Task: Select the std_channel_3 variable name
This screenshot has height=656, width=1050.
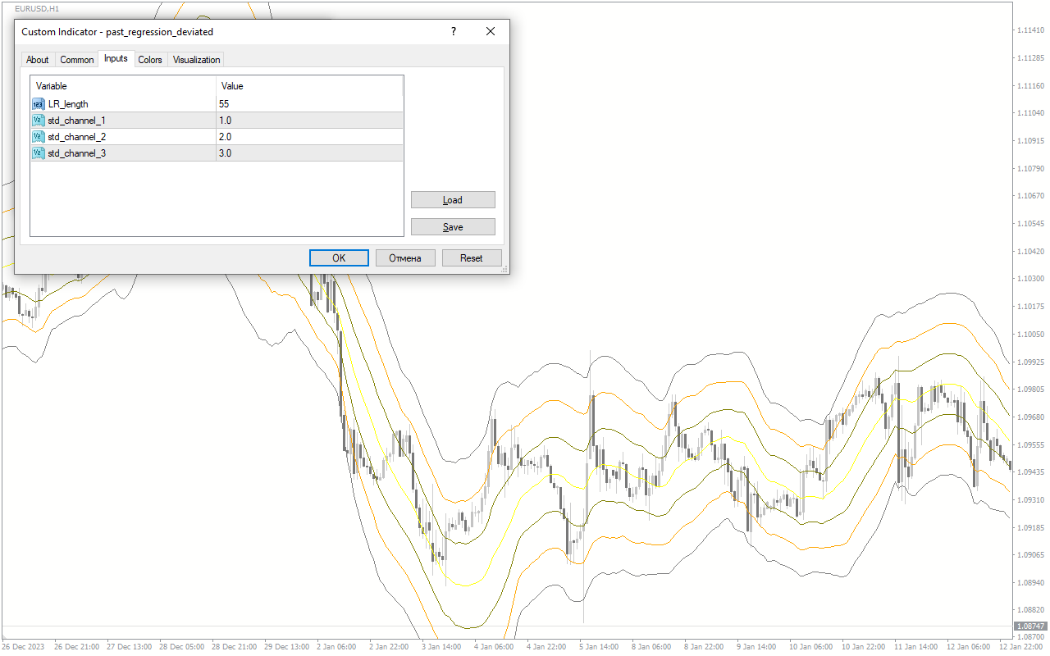Action: (x=76, y=153)
